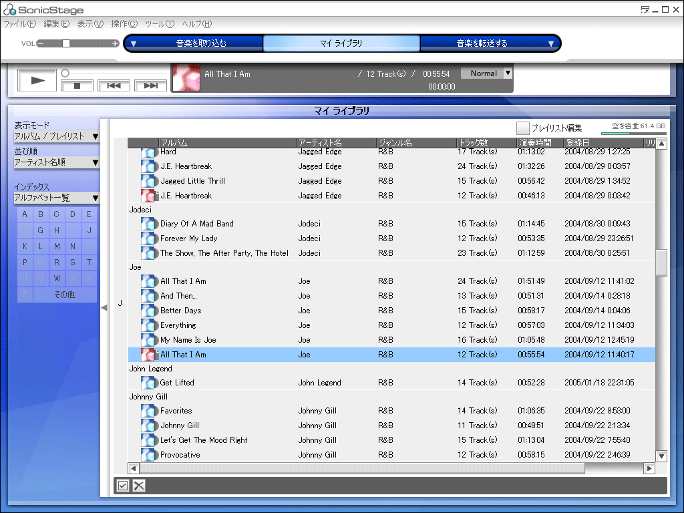Viewport: 684px width, 513px height.
Task: Open the インデックス dropdown アルファベット一覧
Action: pyautogui.click(x=57, y=198)
